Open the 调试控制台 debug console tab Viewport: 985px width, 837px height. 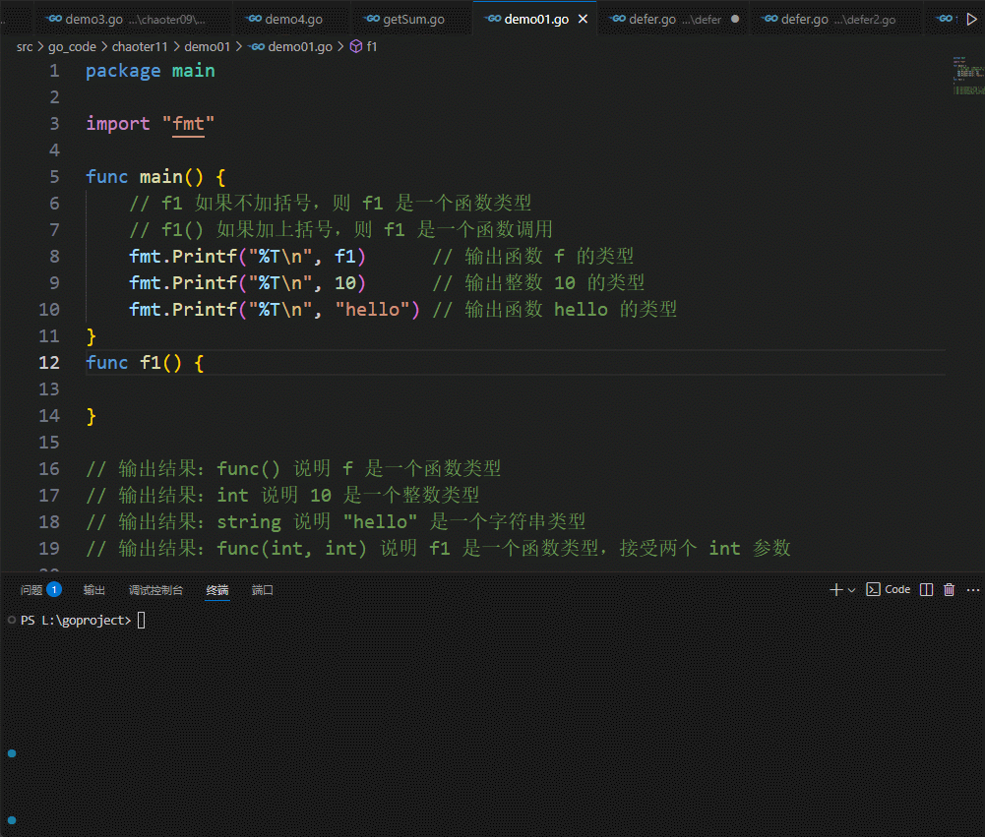point(155,590)
